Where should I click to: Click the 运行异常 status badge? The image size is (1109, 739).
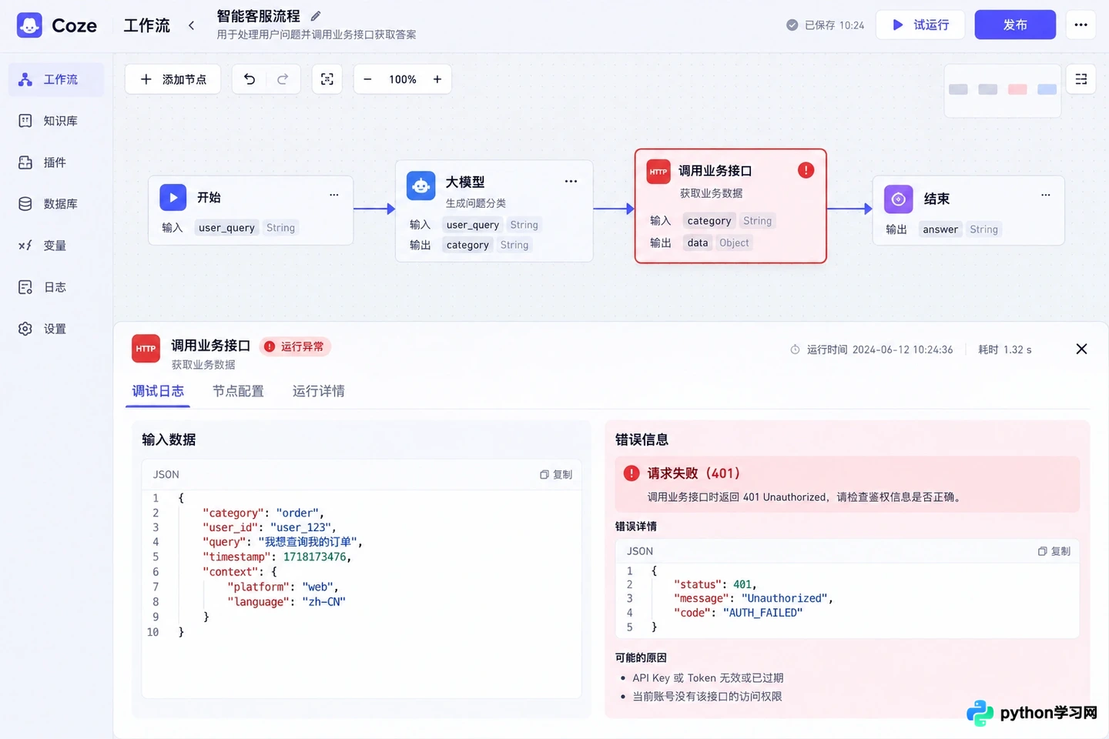point(295,346)
